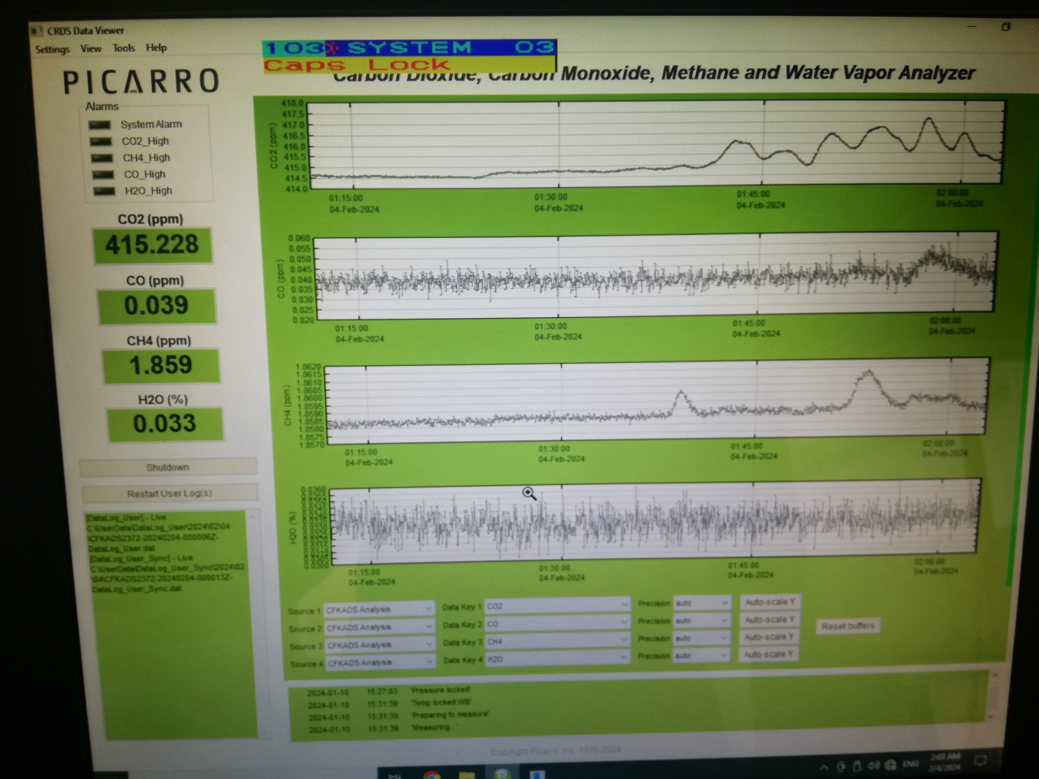Open the Settings menu
1039x779 pixels.
52,49
